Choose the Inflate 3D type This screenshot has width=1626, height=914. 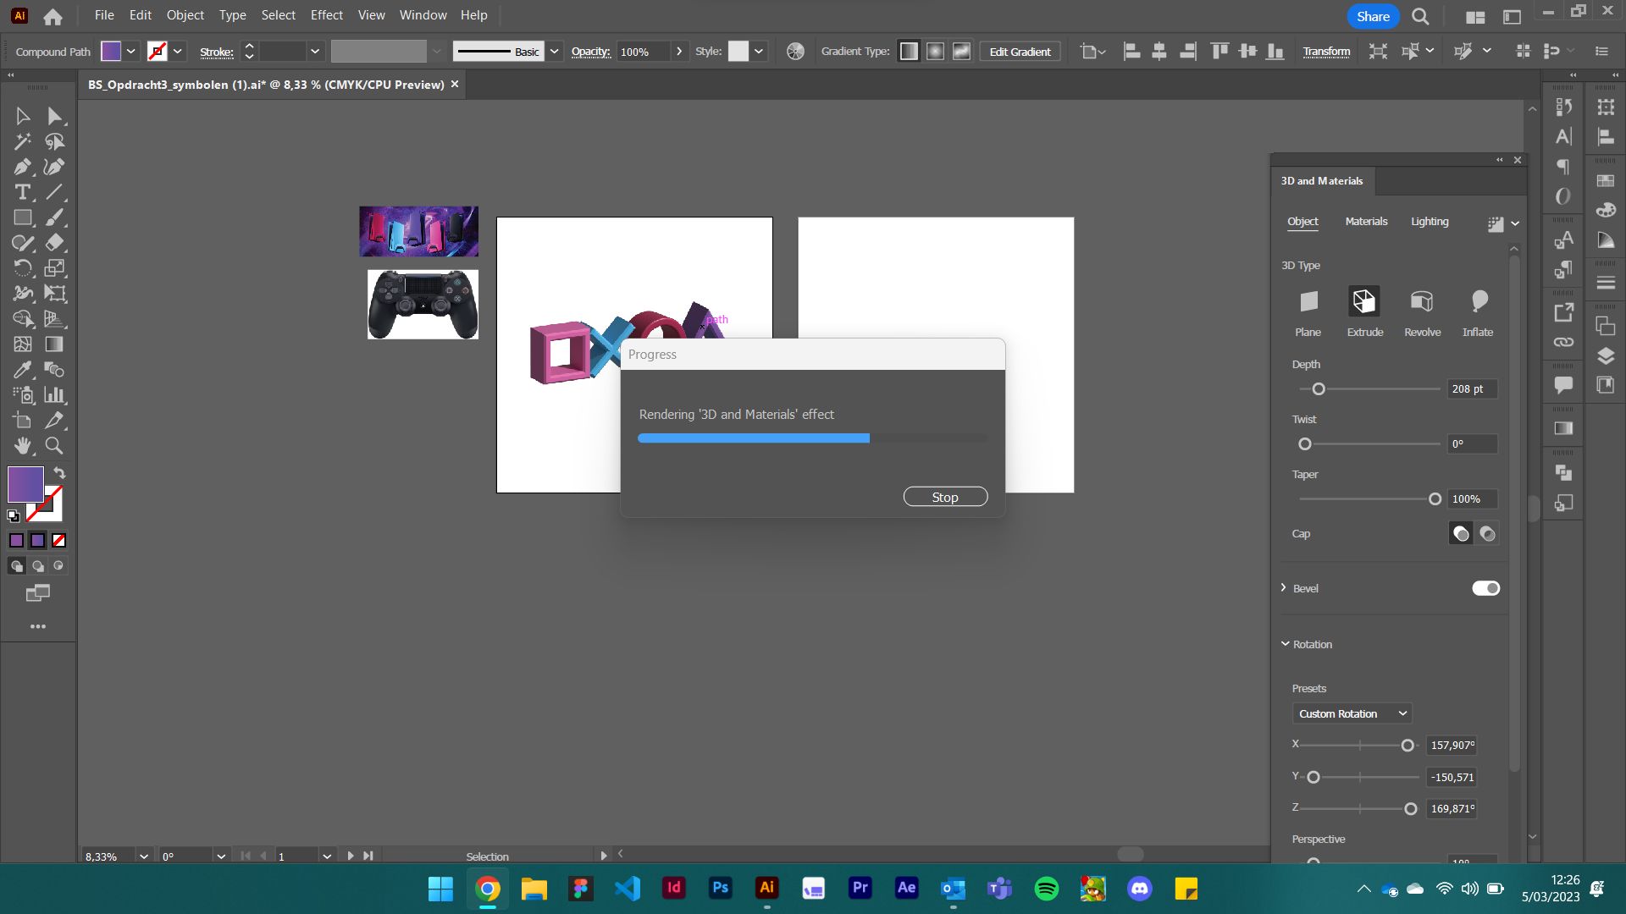(1478, 301)
